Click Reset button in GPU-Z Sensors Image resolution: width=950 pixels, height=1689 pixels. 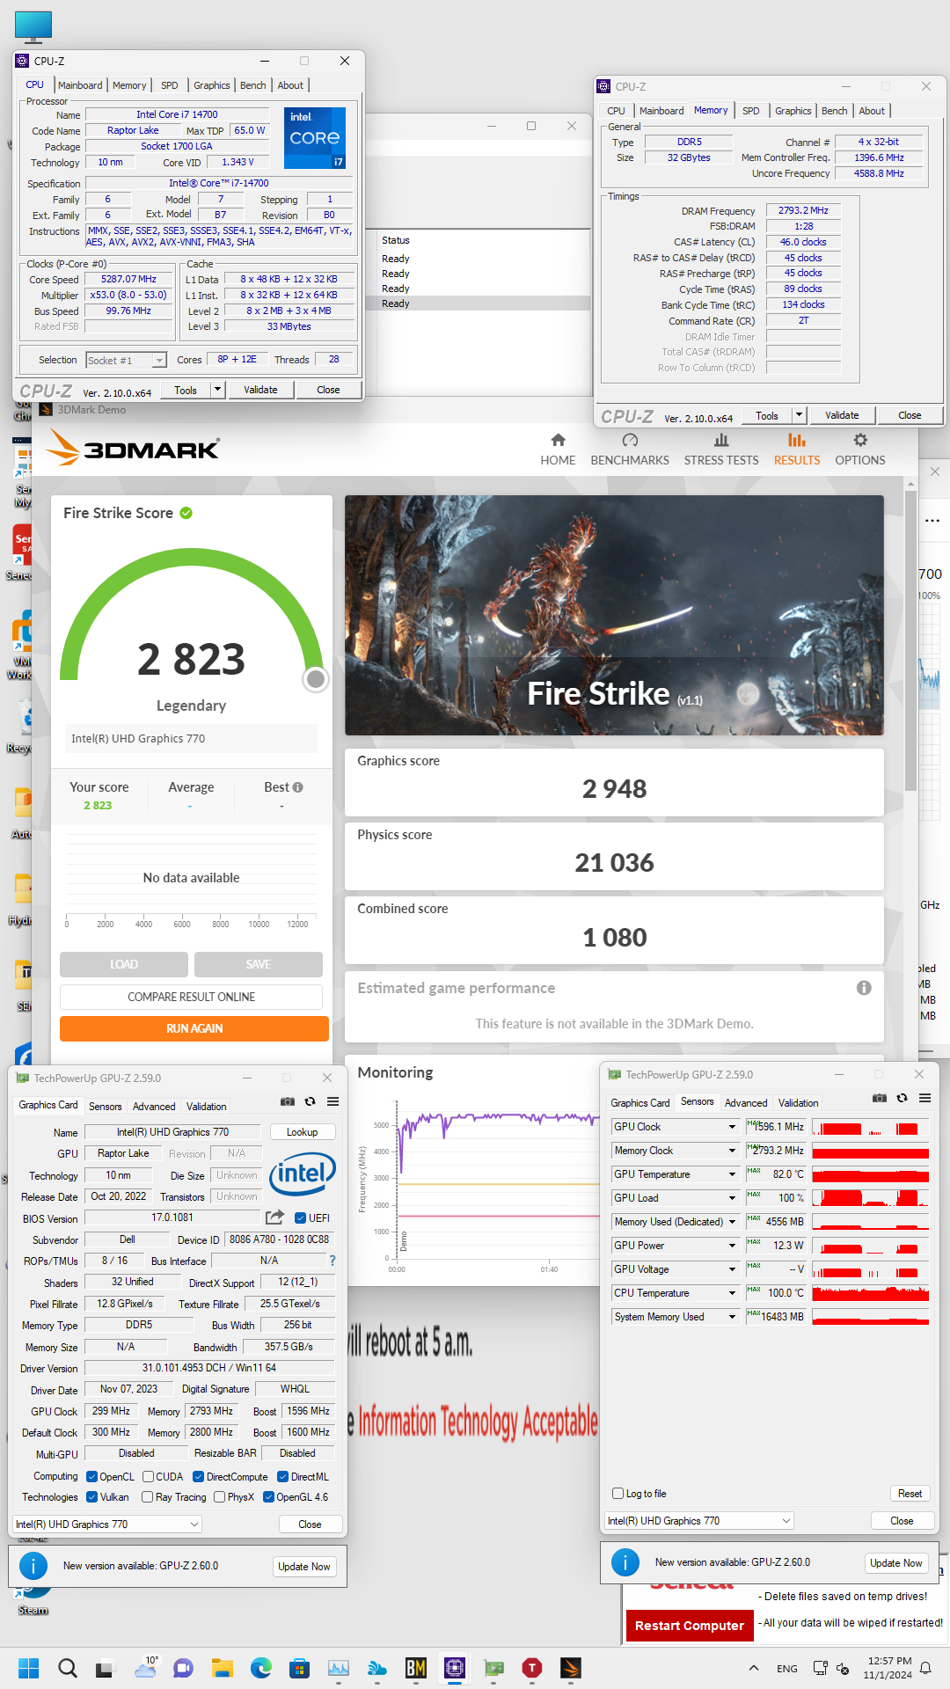tap(910, 1494)
